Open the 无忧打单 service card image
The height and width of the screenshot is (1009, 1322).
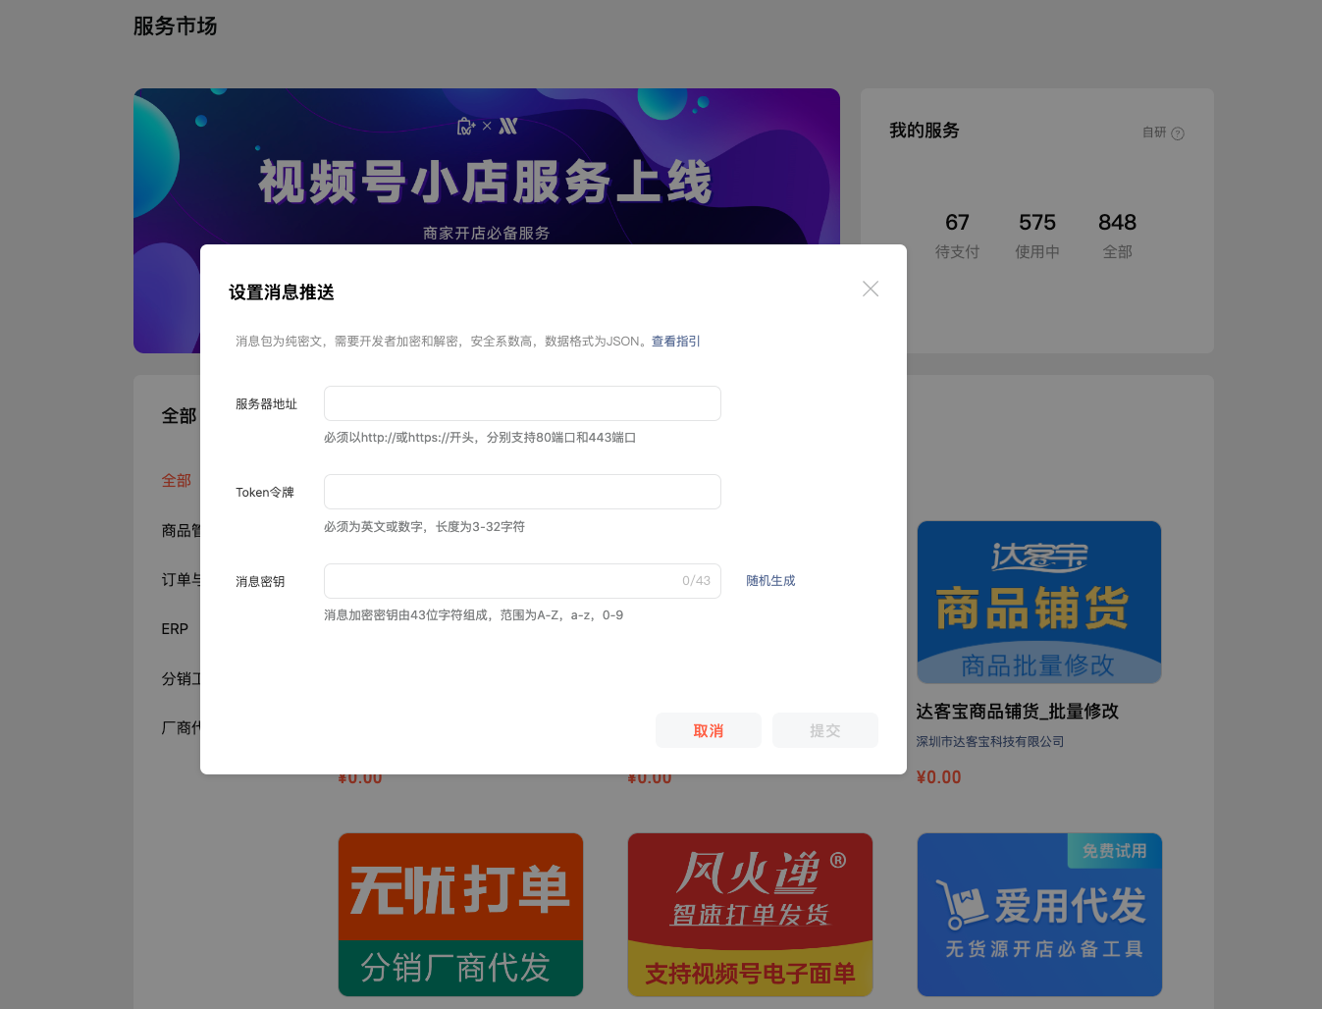click(460, 914)
